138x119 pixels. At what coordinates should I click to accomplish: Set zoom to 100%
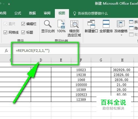coord(61,26)
